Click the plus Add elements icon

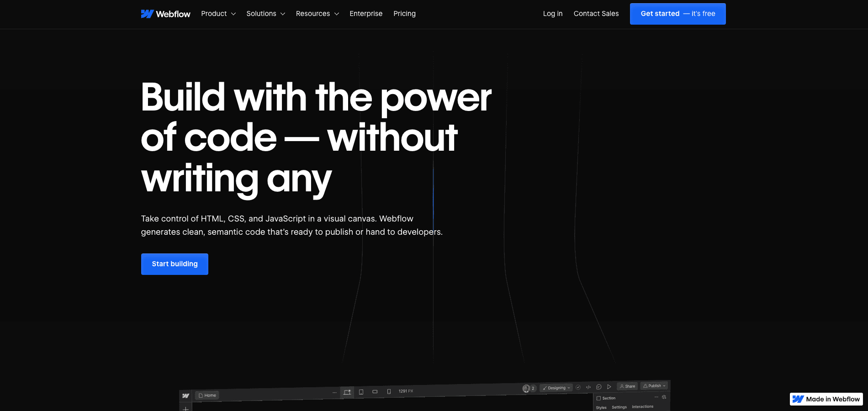(x=185, y=408)
